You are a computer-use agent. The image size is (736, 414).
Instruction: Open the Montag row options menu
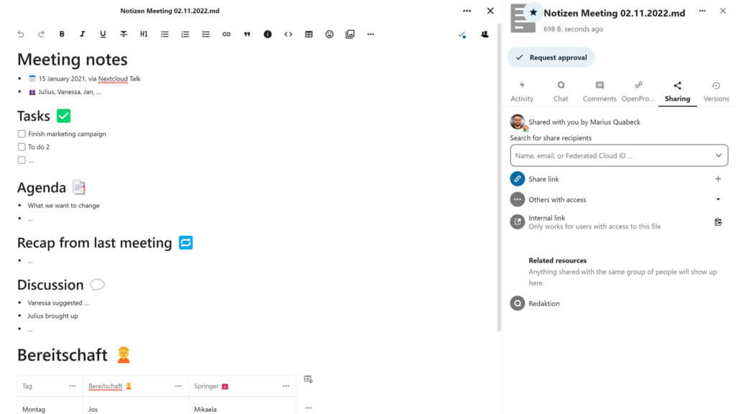(x=308, y=408)
